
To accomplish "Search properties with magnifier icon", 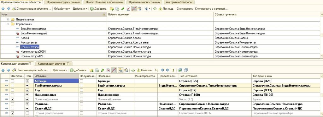I will coord(156,70).
